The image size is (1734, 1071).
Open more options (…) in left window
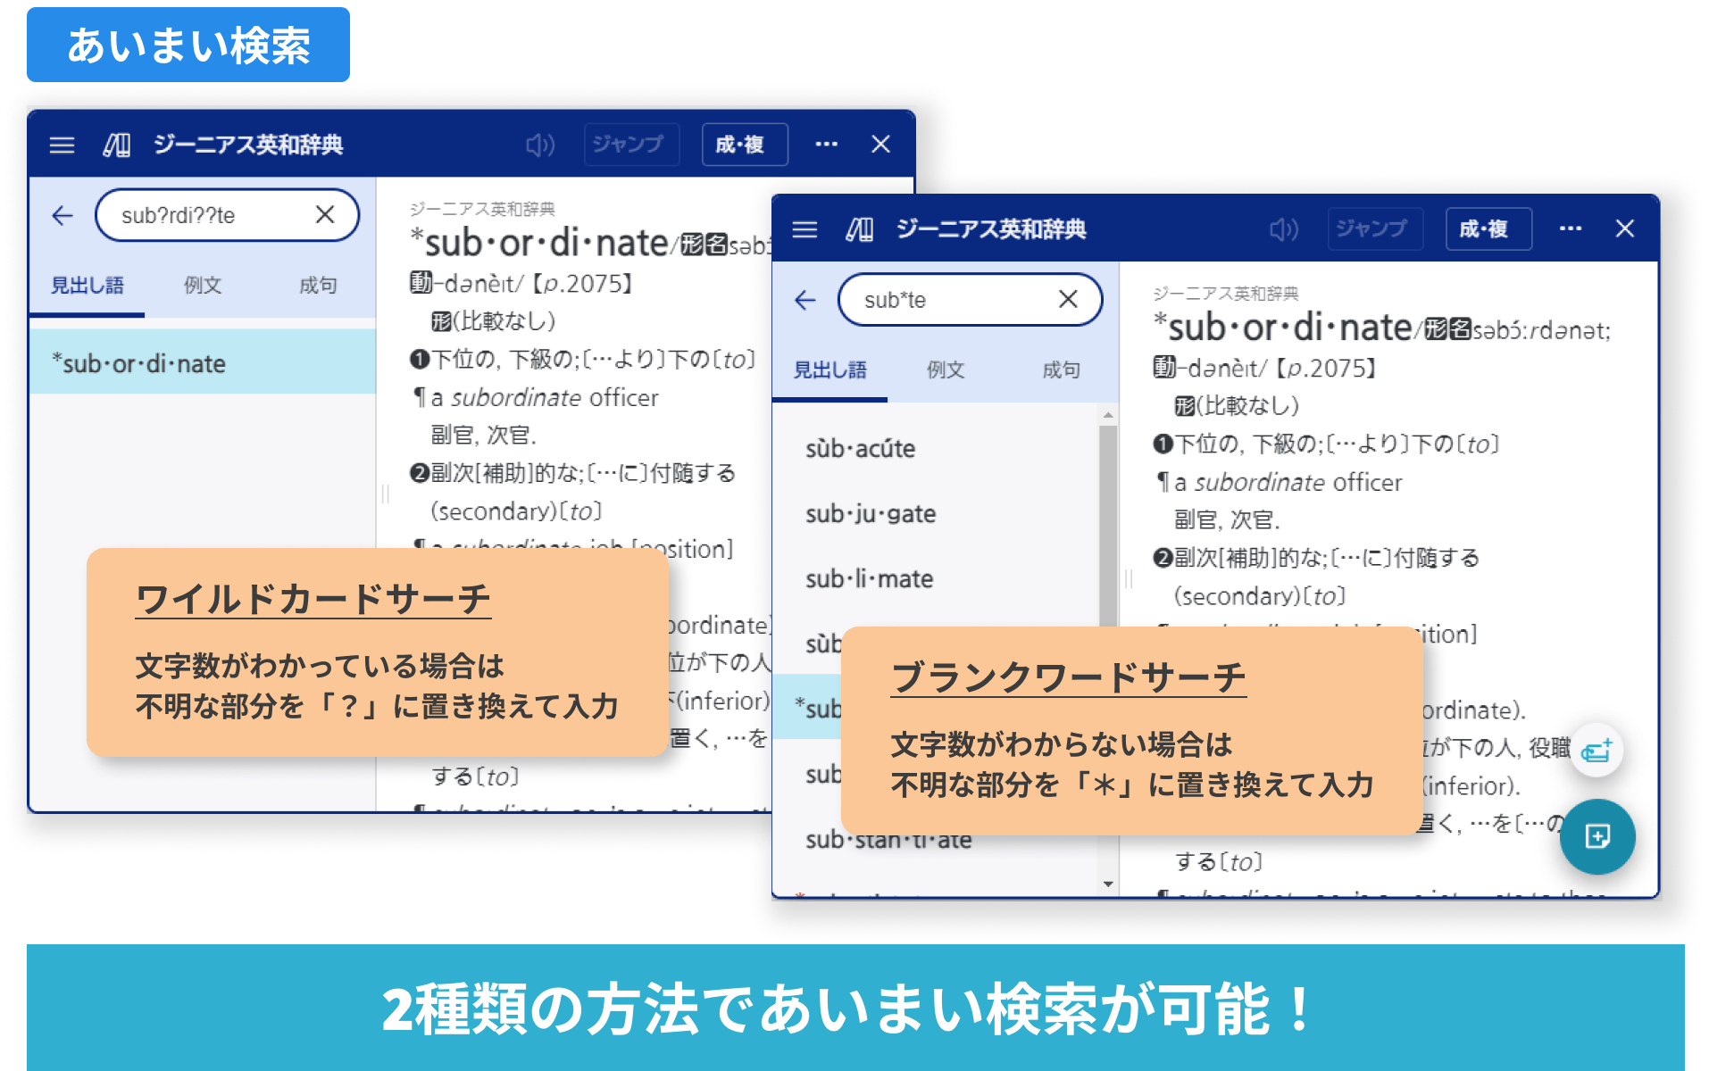click(x=827, y=145)
